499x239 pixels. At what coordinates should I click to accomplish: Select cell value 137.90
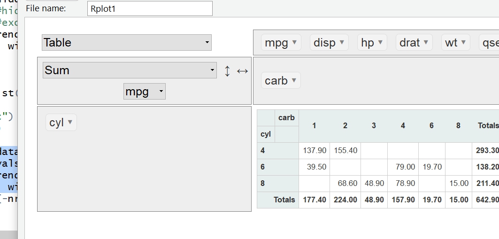[x=314, y=151]
